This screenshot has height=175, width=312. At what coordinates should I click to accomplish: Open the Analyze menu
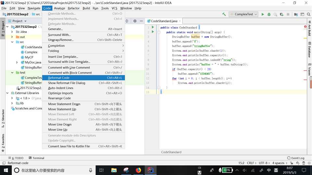point(59,8)
